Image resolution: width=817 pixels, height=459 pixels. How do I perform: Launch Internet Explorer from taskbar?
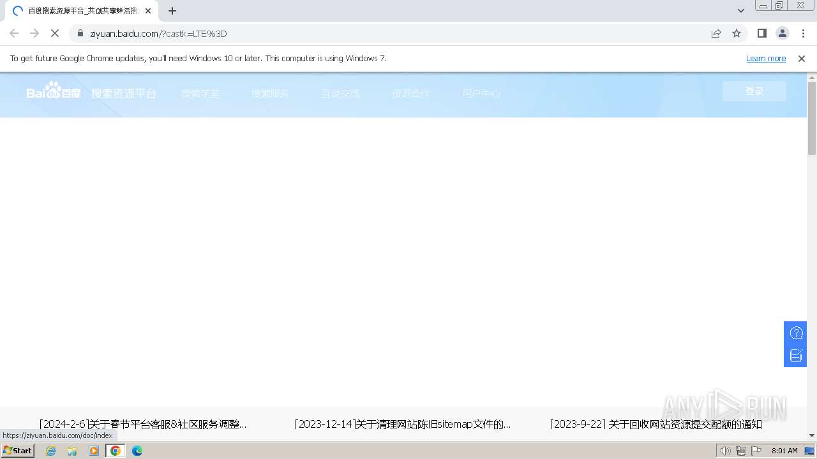(x=51, y=451)
